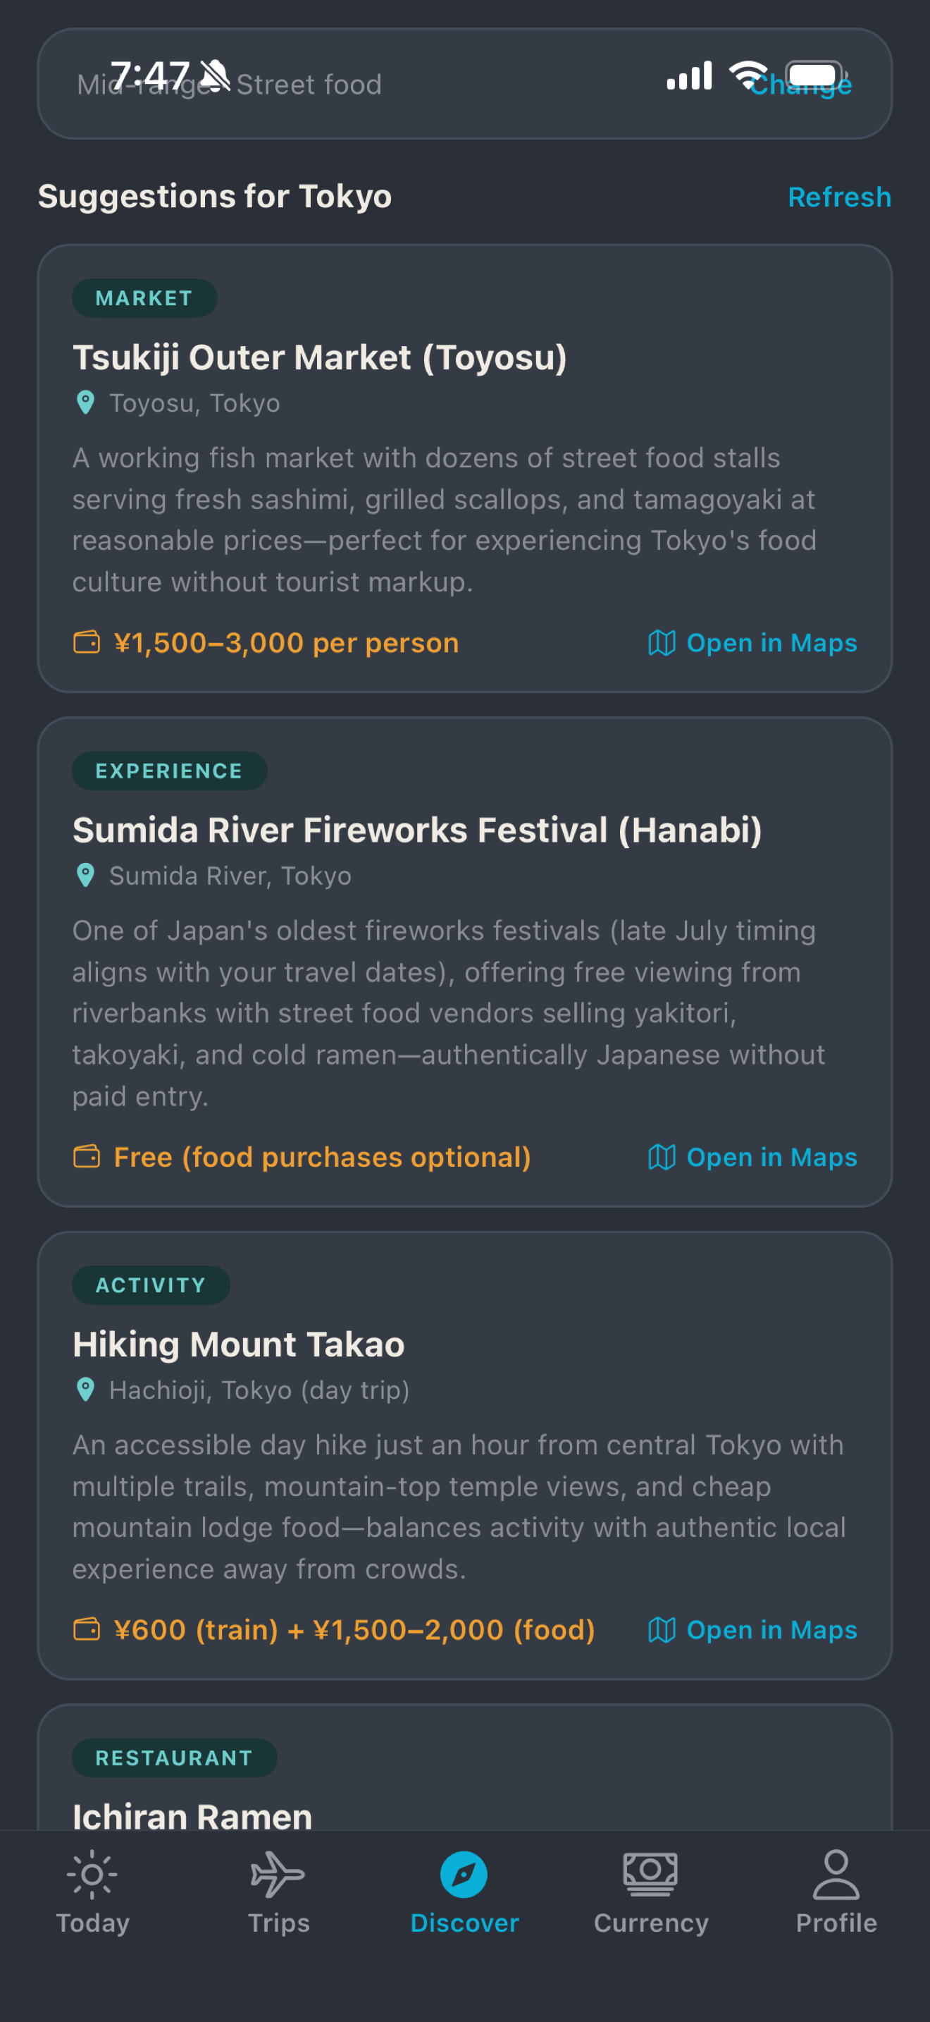930x2022 pixels.
Task: Select the EXPERIENCE category tag
Action: pos(169,771)
